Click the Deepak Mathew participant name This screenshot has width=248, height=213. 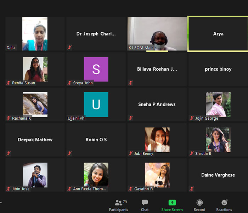[x=35, y=140]
